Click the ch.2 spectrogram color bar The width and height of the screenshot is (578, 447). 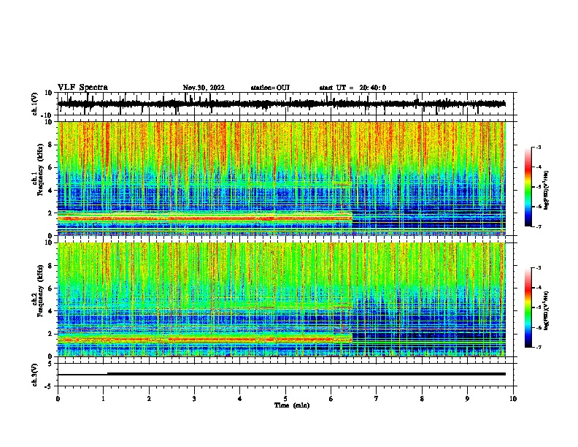[528, 307]
